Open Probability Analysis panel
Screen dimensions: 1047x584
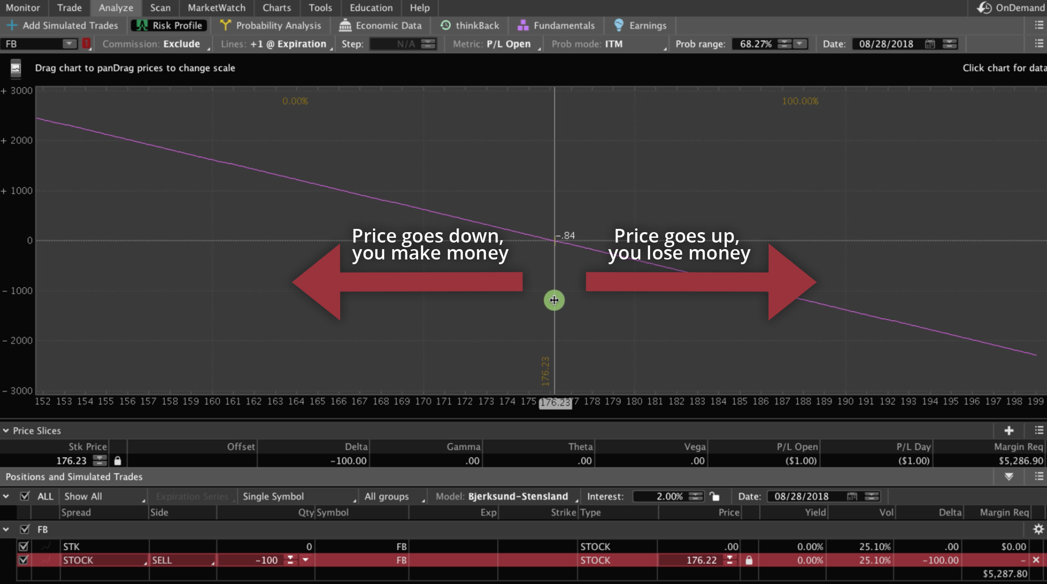[x=273, y=26]
